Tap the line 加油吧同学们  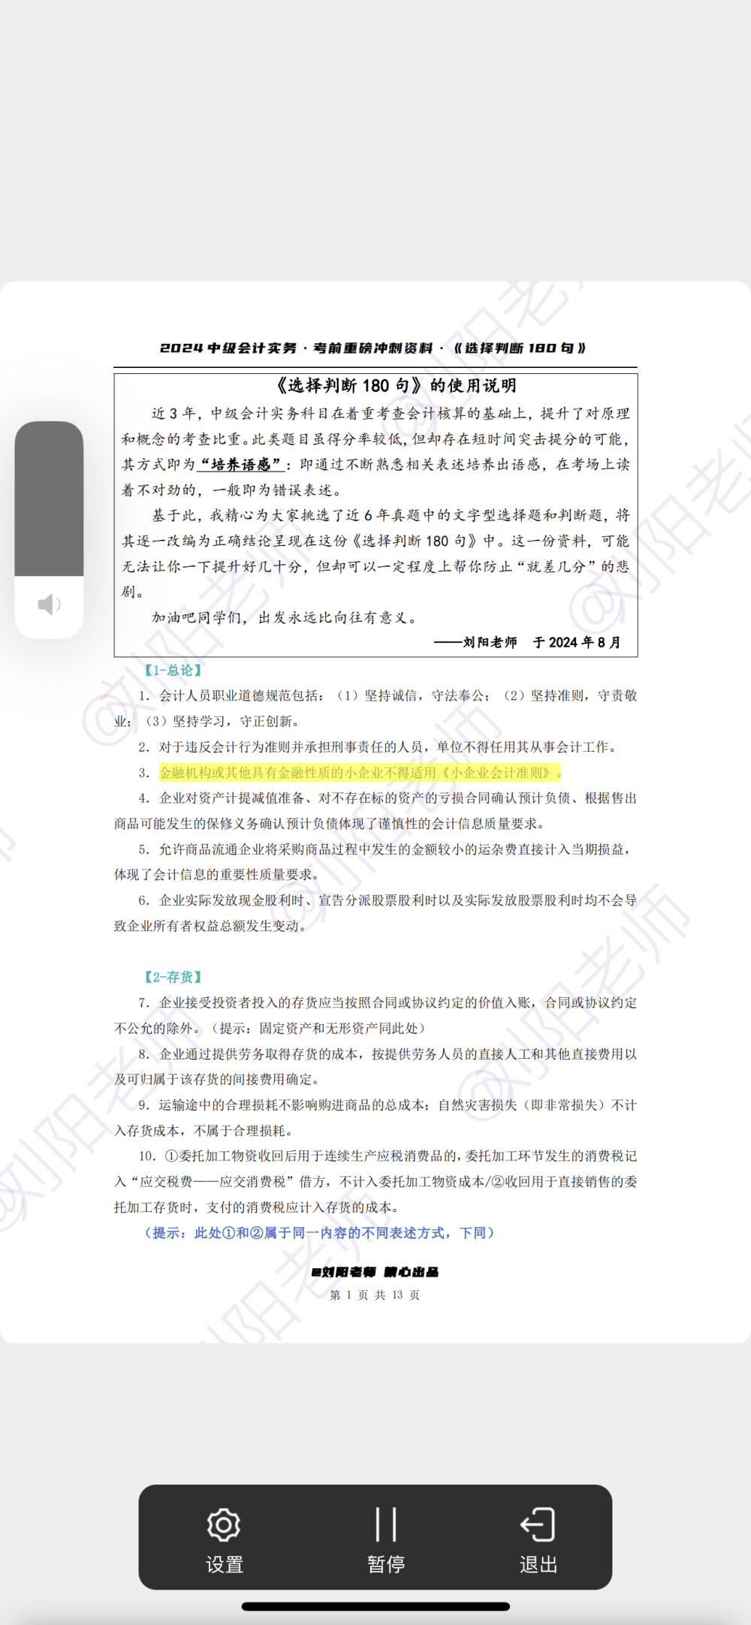[284, 617]
